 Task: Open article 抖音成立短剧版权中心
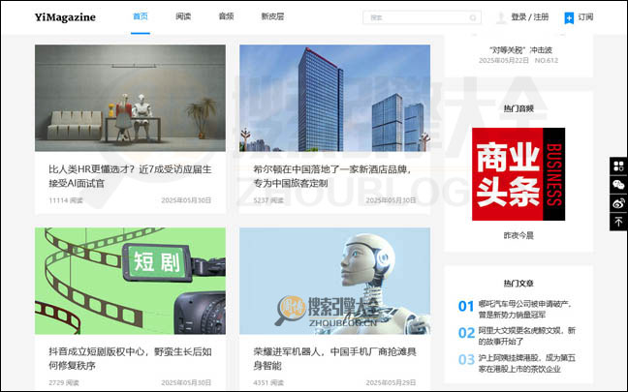pyautogui.click(x=130, y=359)
